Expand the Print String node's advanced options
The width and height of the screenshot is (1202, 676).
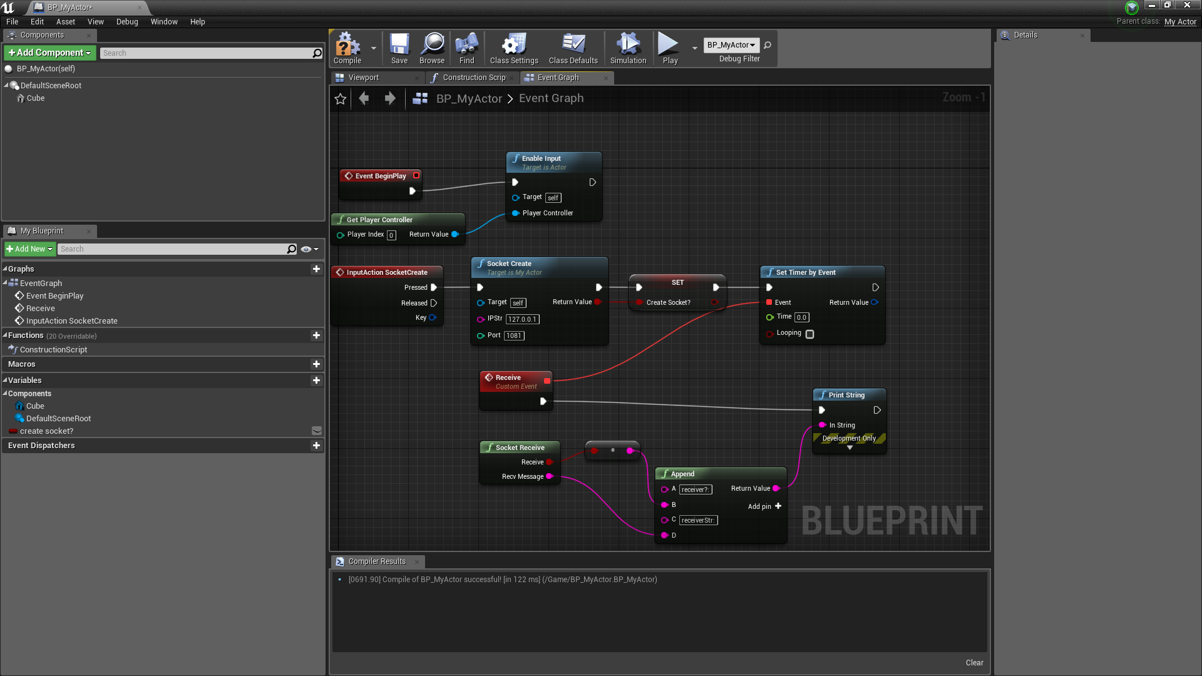tap(850, 448)
